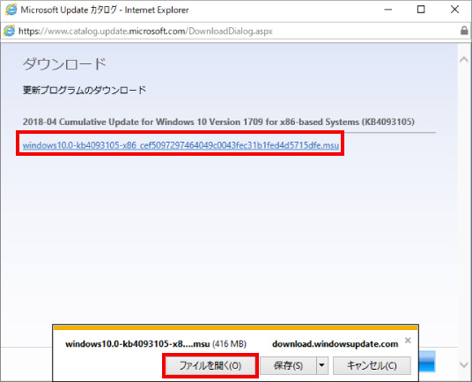Maximize the Internet Explorer window

421,10
